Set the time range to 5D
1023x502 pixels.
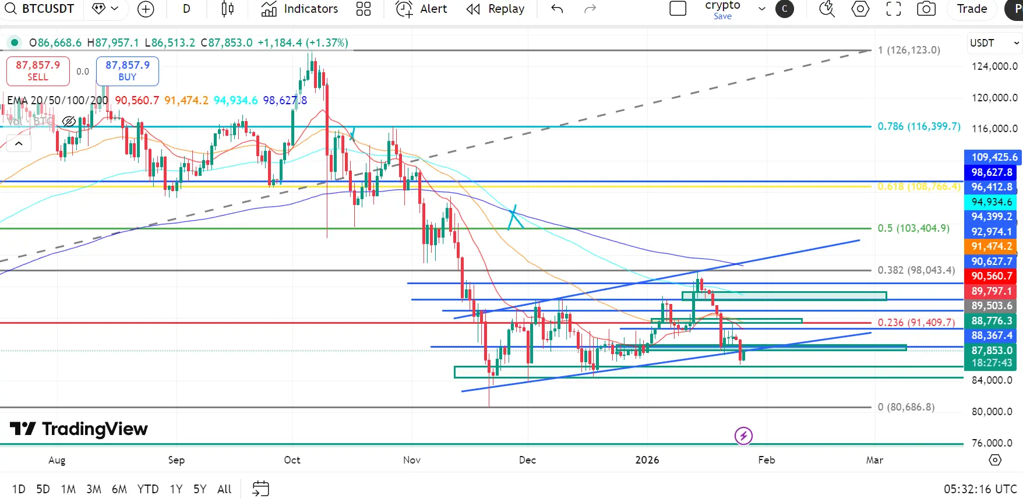[43, 489]
